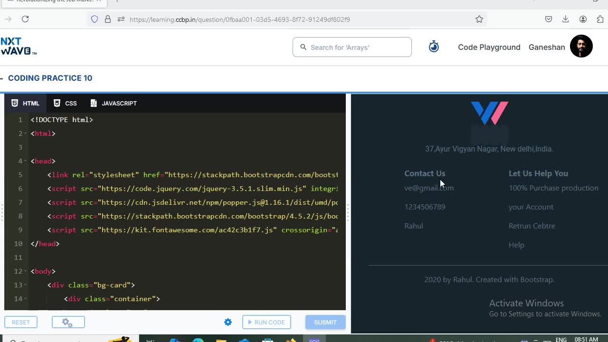
Task: Click the bootstrap 4.5.2 js script line
Action: point(192,216)
